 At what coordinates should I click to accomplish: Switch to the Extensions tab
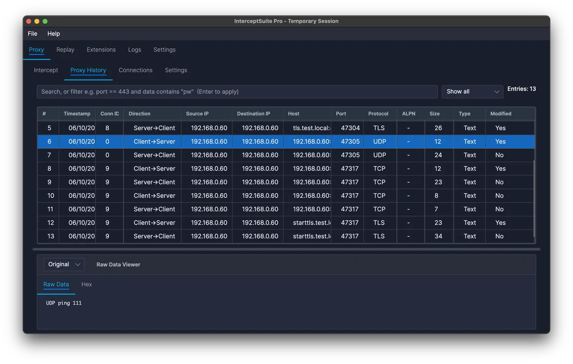pyautogui.click(x=101, y=50)
